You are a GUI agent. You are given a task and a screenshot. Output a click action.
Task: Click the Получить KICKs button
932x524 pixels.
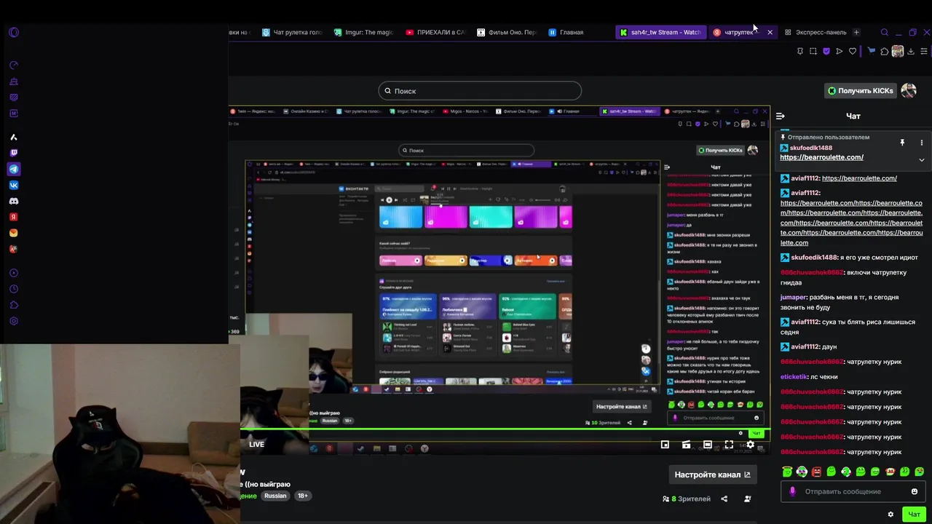point(860,90)
